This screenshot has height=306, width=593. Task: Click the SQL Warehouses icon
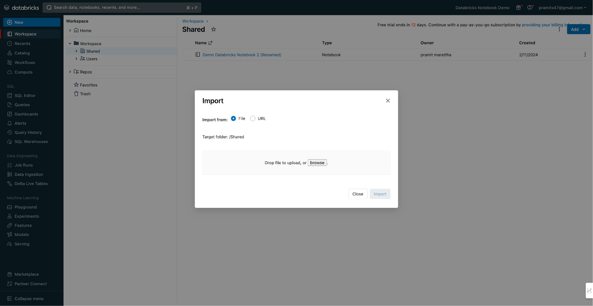click(x=10, y=142)
